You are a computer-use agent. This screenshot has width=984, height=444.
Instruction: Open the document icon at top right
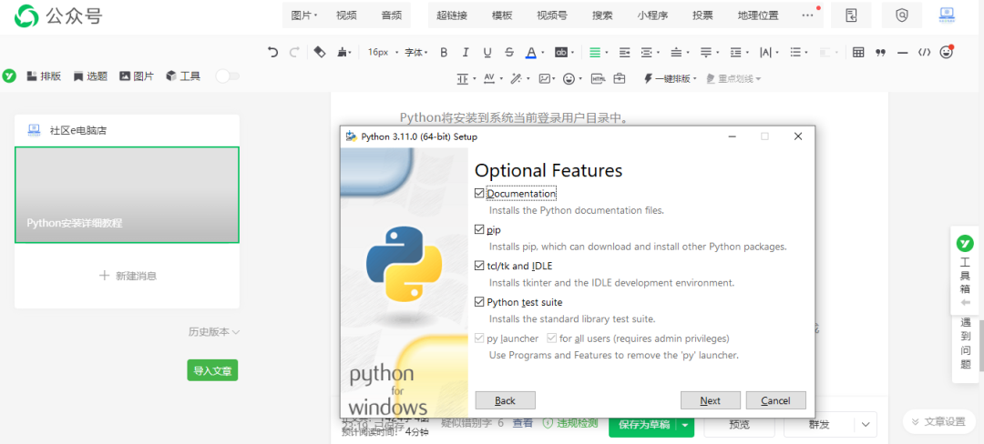click(x=851, y=15)
